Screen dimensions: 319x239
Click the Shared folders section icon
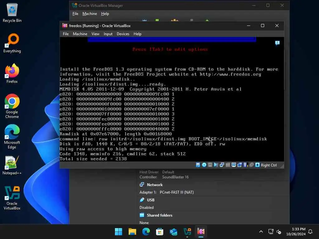[x=142, y=215]
